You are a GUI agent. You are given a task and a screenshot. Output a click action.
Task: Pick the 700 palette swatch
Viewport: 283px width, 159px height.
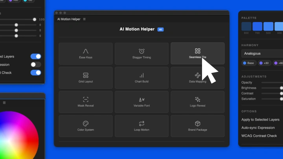tap(257, 26)
